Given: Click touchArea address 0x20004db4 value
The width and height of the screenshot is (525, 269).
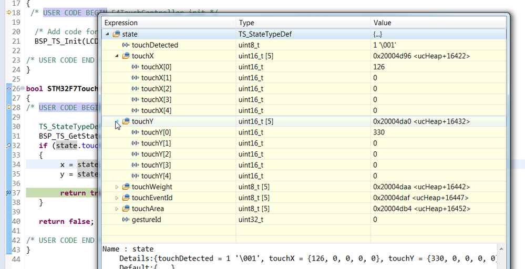Looking at the screenshot, I should 422,209.
